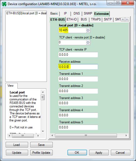Click right arrow of settings horizontal scrollbar
Screen dimensions: 136x161
click(x=126, y=135)
